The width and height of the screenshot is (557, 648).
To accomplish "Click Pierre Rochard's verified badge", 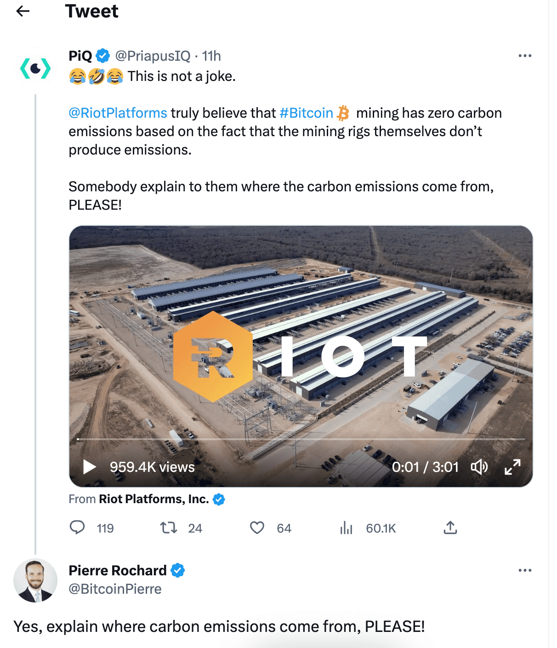I will pyautogui.click(x=178, y=570).
